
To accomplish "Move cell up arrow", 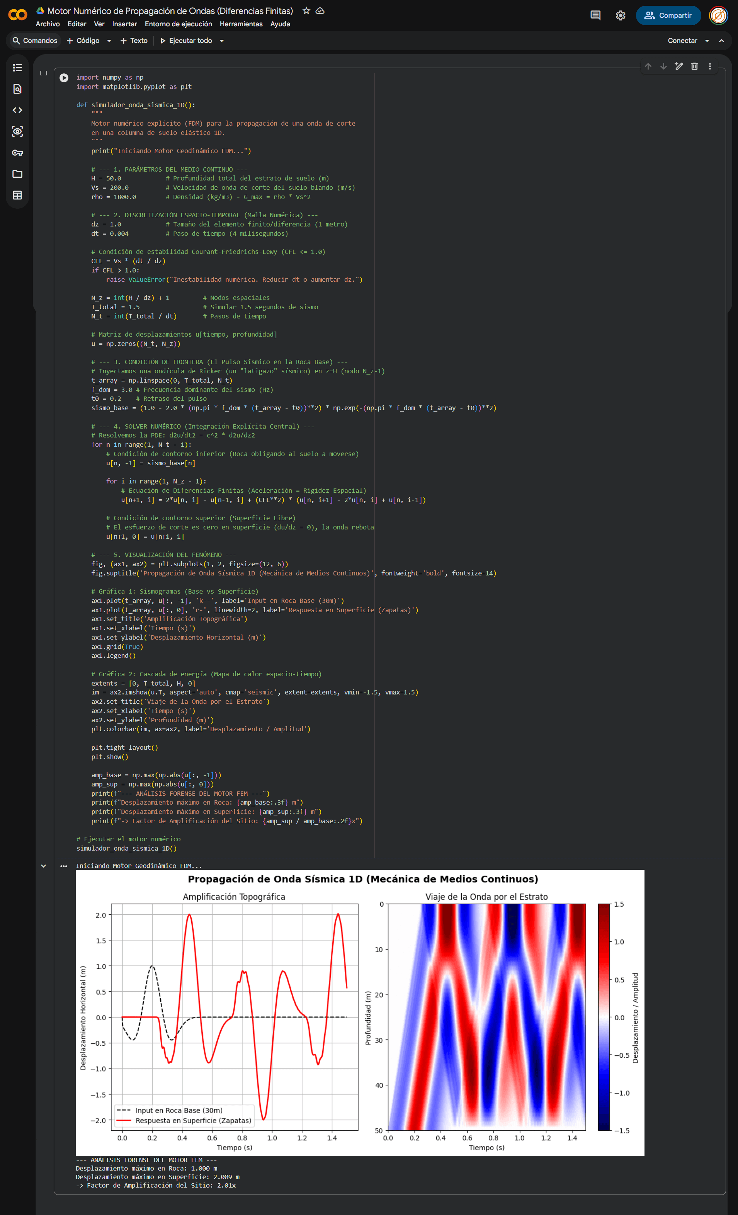I will (x=648, y=66).
